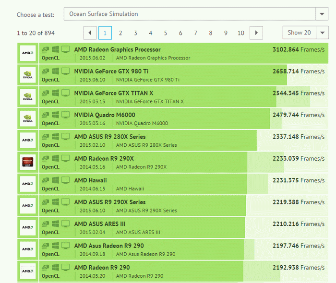
Task: Click the AMD logo of the Asus Radeon R9 290 row
Action: pyautogui.click(x=28, y=249)
